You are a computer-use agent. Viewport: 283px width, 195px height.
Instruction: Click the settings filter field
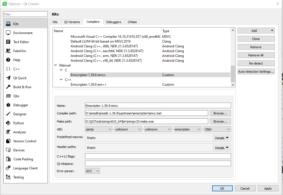point(25,14)
